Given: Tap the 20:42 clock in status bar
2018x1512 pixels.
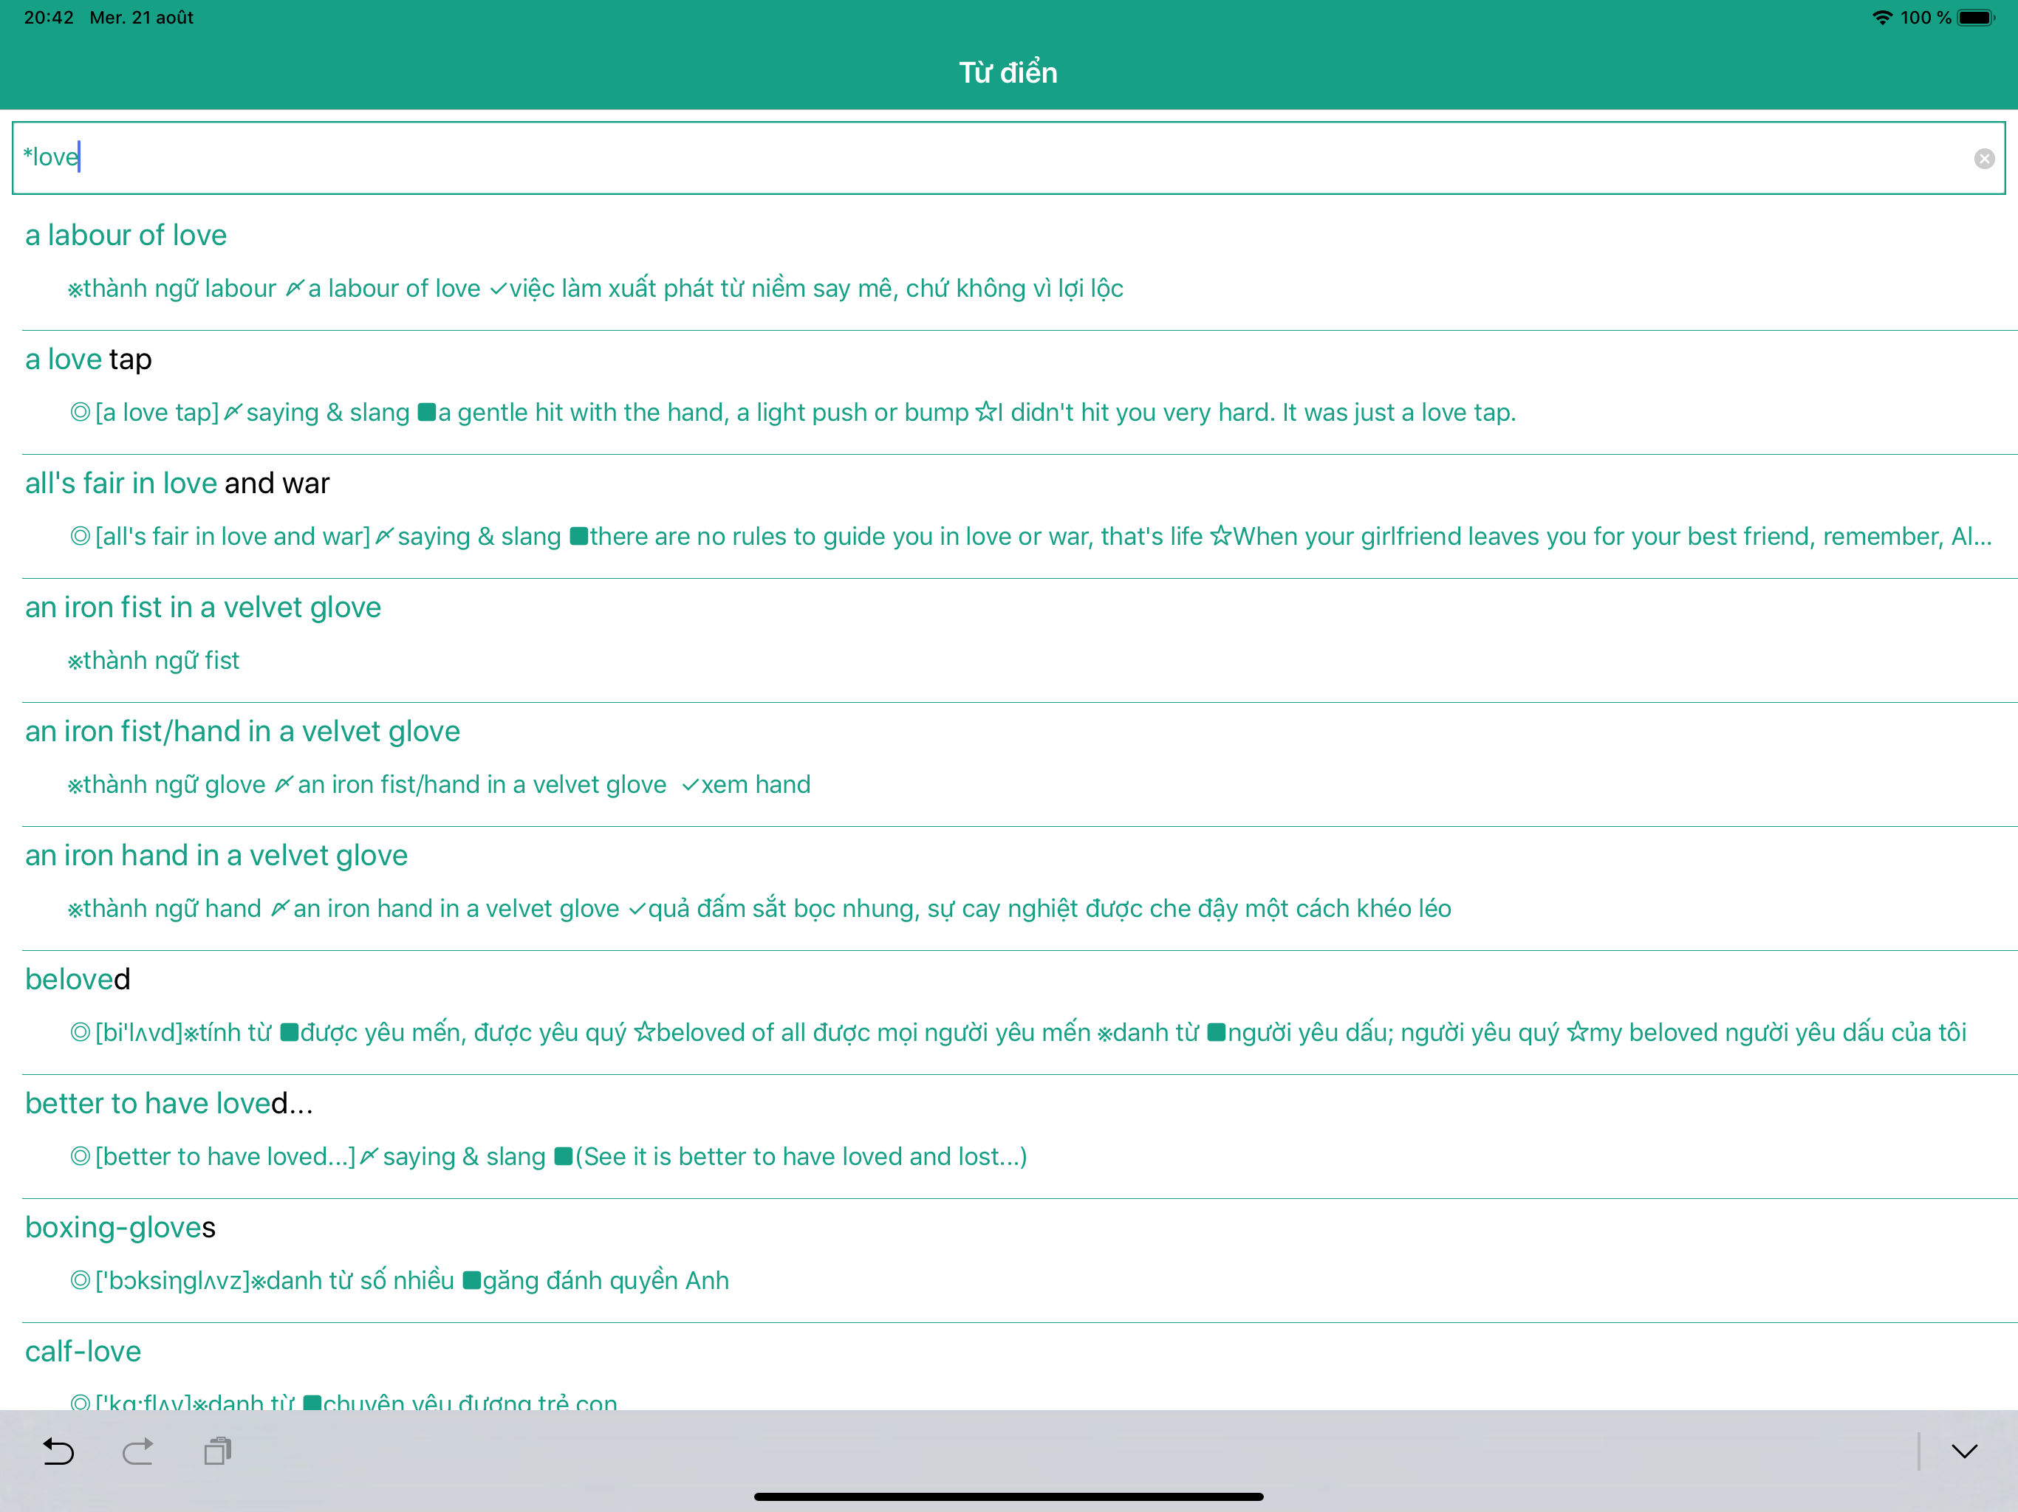Looking at the screenshot, I should coord(48,17).
